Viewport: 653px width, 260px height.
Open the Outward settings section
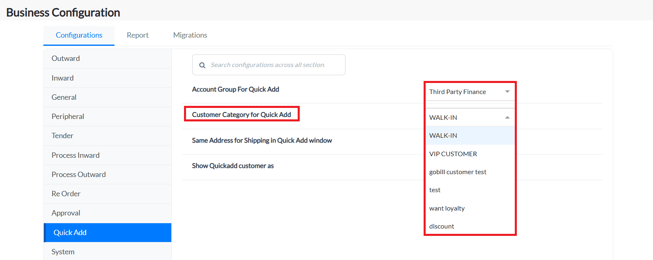pos(66,58)
